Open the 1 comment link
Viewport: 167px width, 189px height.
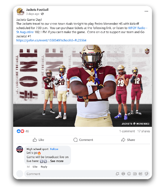pyautogui.click(x=127, y=131)
